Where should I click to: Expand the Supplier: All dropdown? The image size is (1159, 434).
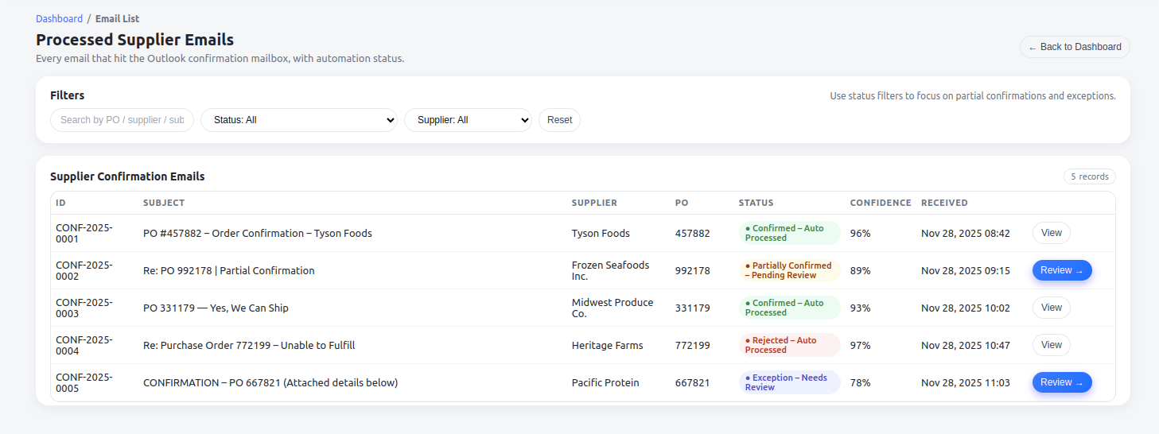(467, 120)
